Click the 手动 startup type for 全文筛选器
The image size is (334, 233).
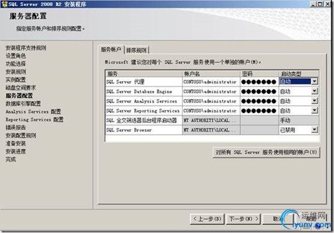299,120
